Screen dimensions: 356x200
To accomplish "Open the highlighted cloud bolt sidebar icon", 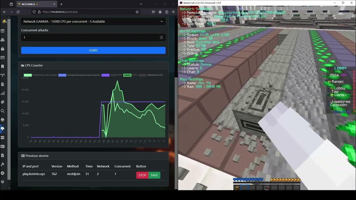I will (x=3, y=129).
